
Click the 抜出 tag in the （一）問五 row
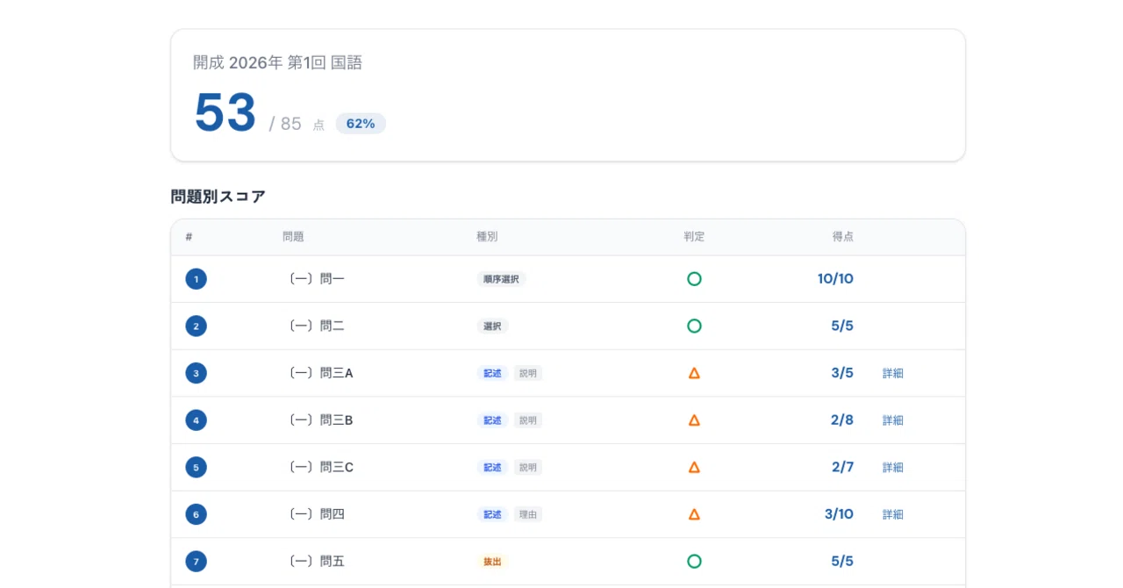[x=492, y=561]
